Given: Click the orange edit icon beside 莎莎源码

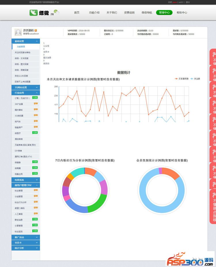Looking at the screenshot, I should [x=36, y=30].
